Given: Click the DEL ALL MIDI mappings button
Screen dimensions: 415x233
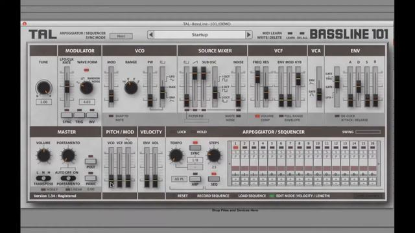Looking at the screenshot, I should pyautogui.click(x=302, y=33).
